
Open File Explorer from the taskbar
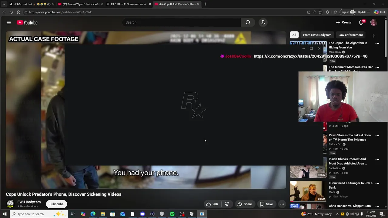103,214
